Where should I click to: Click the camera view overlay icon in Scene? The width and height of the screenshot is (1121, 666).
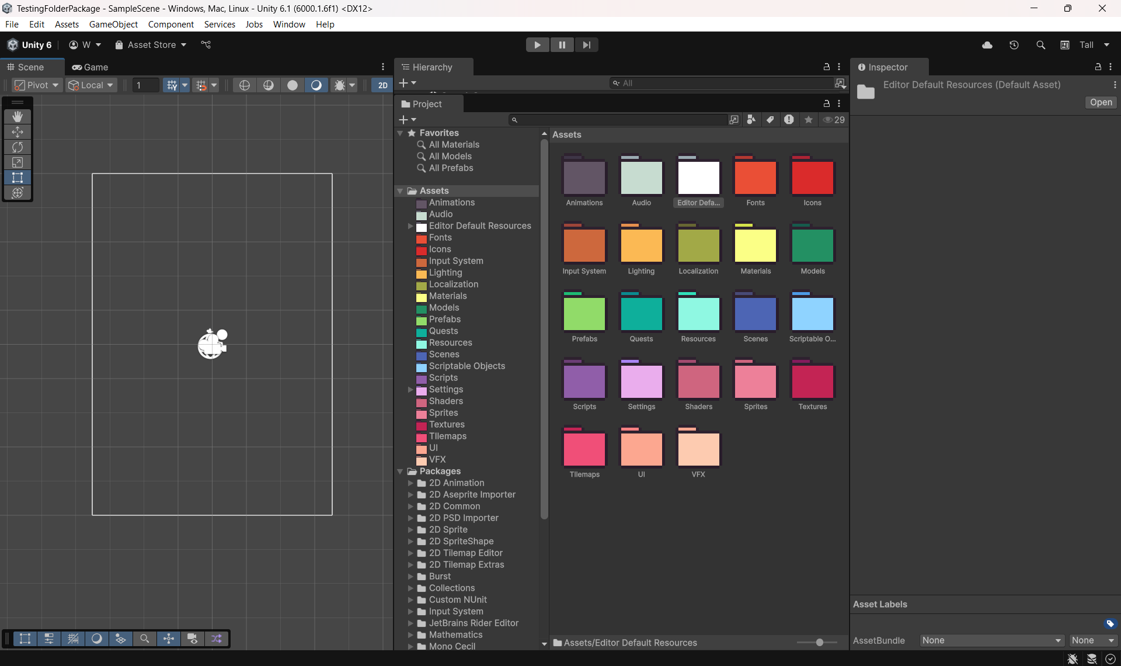[x=193, y=639]
